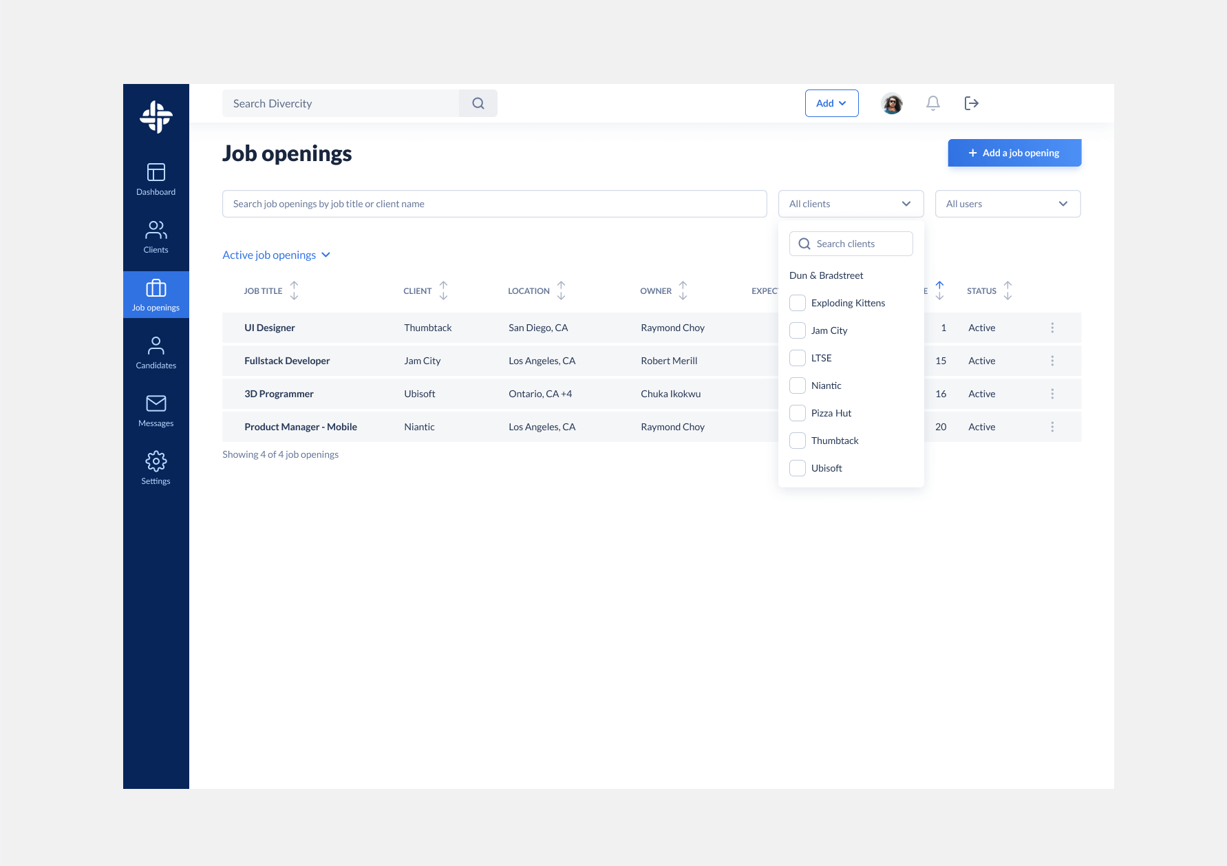Open row menu for Product Manager - Mobile
This screenshot has width=1227, height=866.
(x=1052, y=427)
